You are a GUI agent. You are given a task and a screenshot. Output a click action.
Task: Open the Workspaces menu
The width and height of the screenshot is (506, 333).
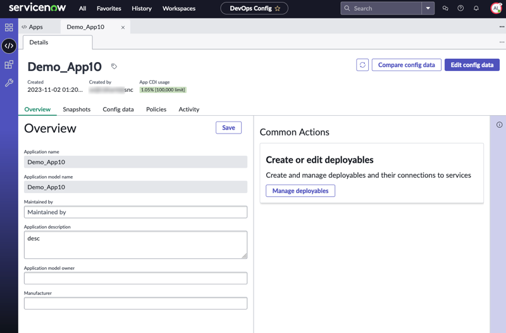tap(179, 8)
